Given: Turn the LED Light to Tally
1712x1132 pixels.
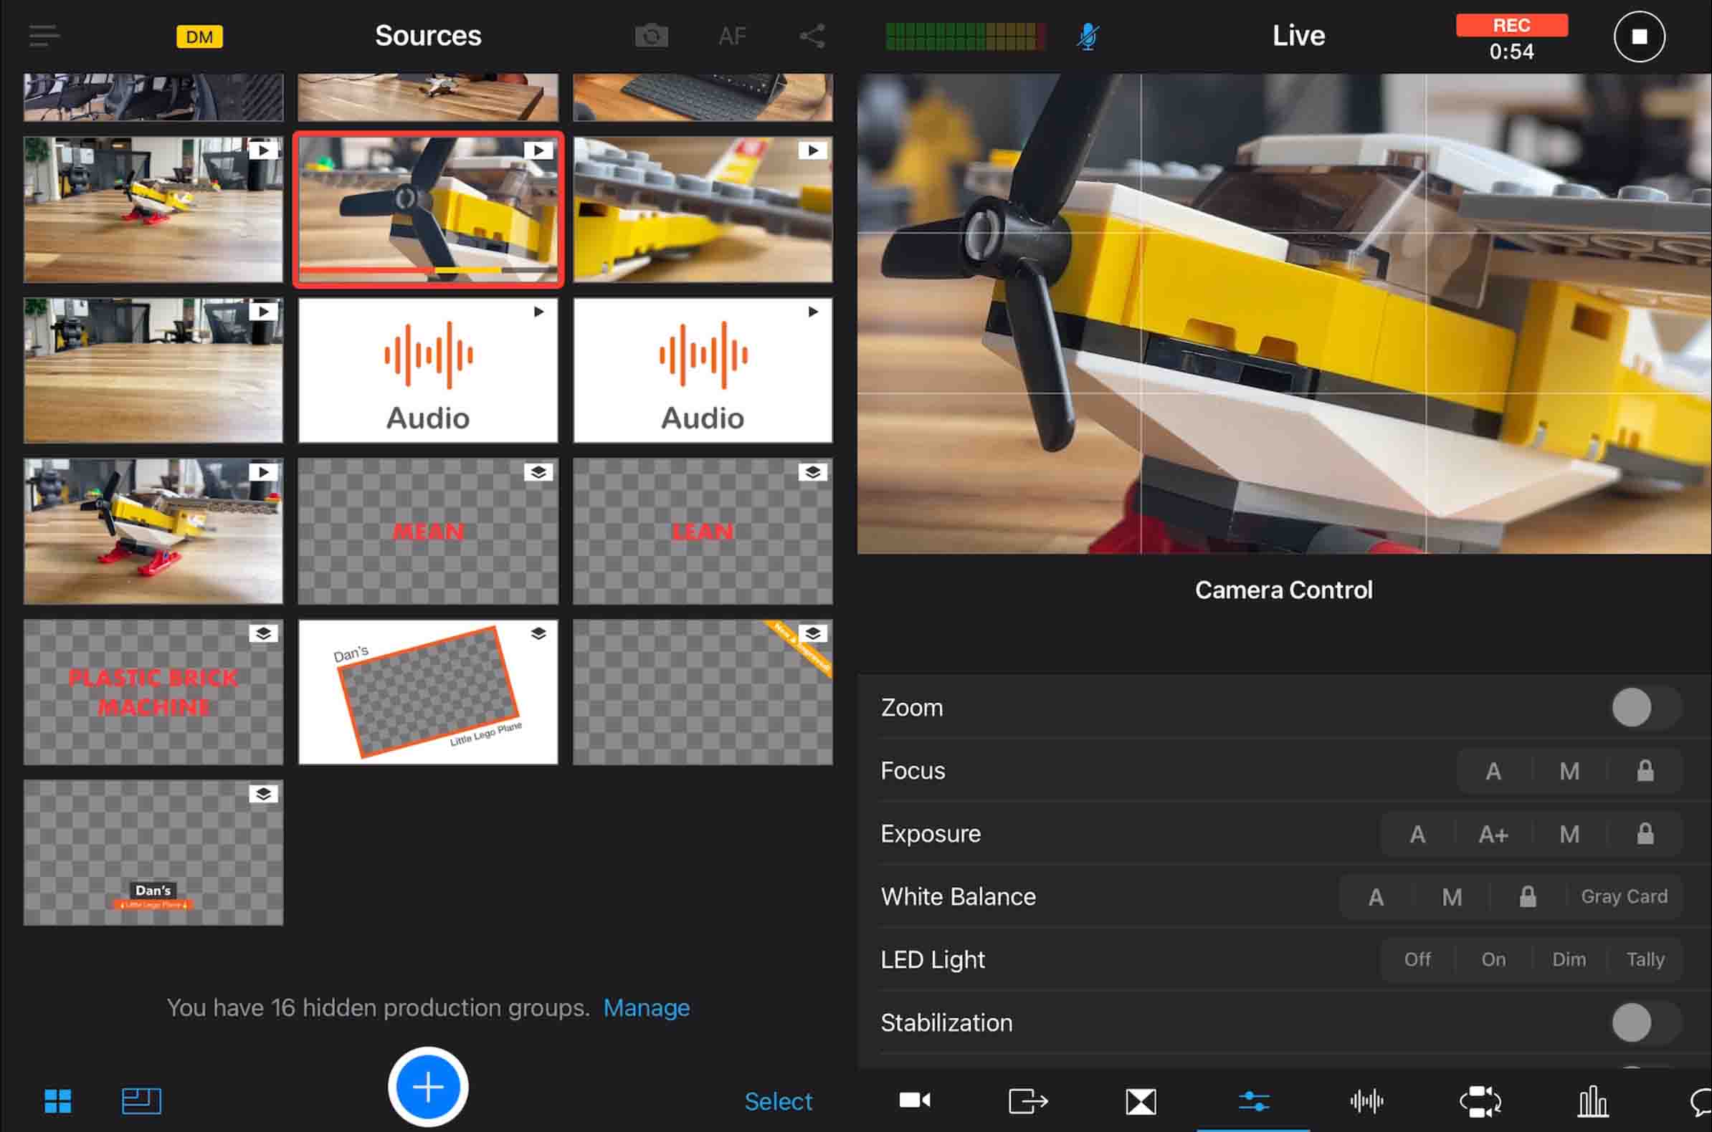Looking at the screenshot, I should pyautogui.click(x=1645, y=959).
